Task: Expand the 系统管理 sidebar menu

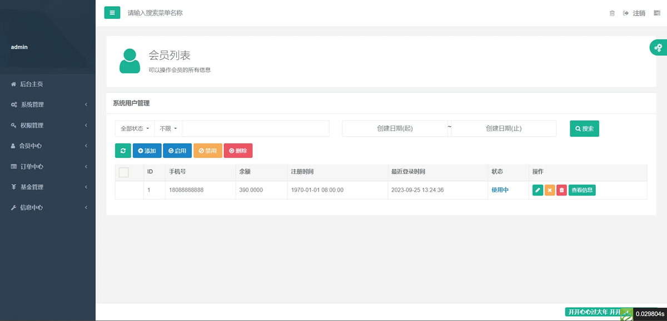Action: [x=48, y=104]
